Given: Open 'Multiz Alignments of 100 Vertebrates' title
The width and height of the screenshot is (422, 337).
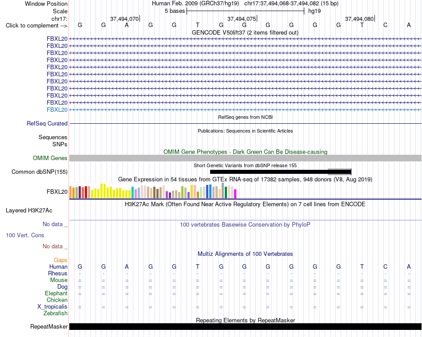Looking at the screenshot, I should (245, 254).
